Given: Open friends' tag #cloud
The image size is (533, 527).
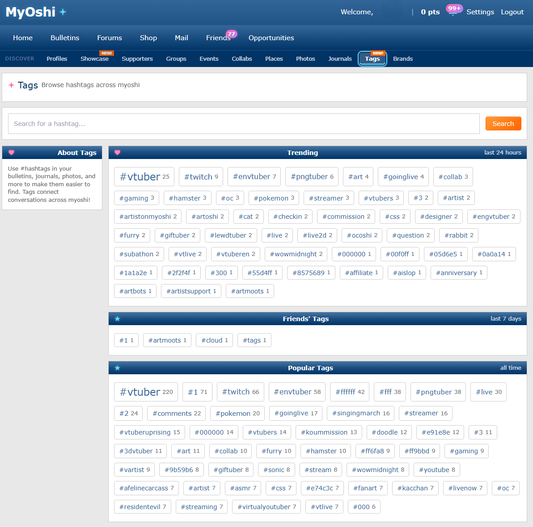Looking at the screenshot, I should pyautogui.click(x=215, y=340).
